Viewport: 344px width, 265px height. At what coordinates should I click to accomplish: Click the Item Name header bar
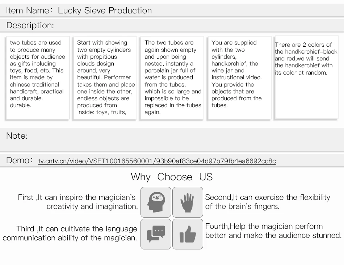(x=172, y=10)
